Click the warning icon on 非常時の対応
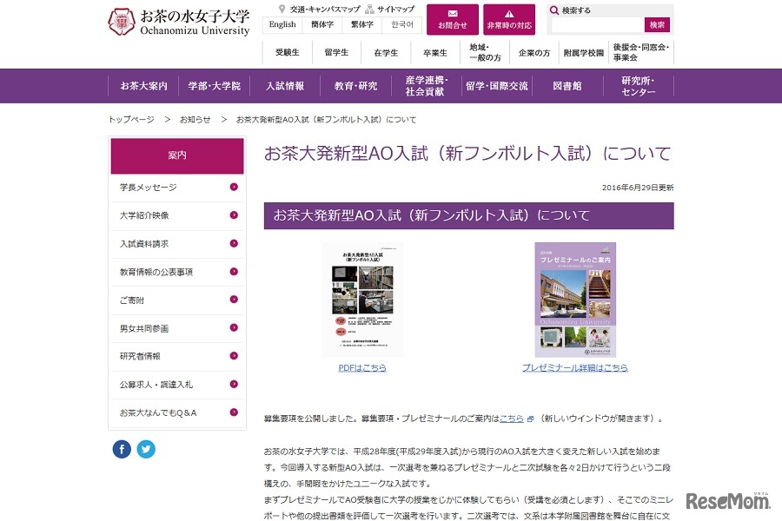Screen dimensions: 782x521 [509, 13]
